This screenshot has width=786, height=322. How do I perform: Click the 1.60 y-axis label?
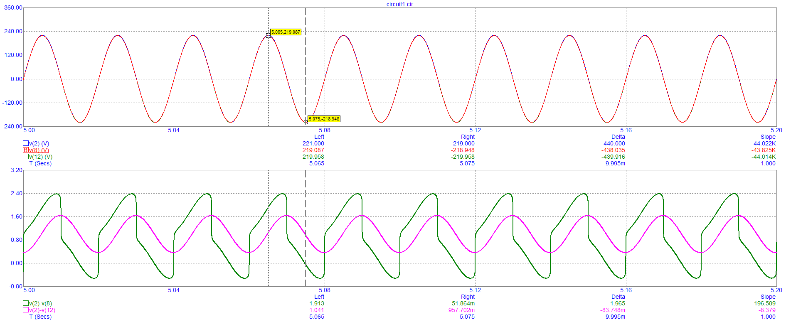pos(17,216)
